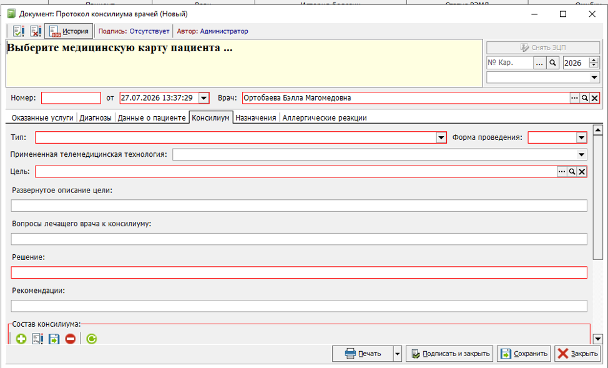The width and height of the screenshot is (608, 368).
Task: Click the vertical scrollbar thumb of the form
Action: [598, 197]
